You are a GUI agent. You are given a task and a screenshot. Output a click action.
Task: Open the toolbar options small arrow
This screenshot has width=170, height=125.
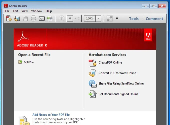click(117, 18)
